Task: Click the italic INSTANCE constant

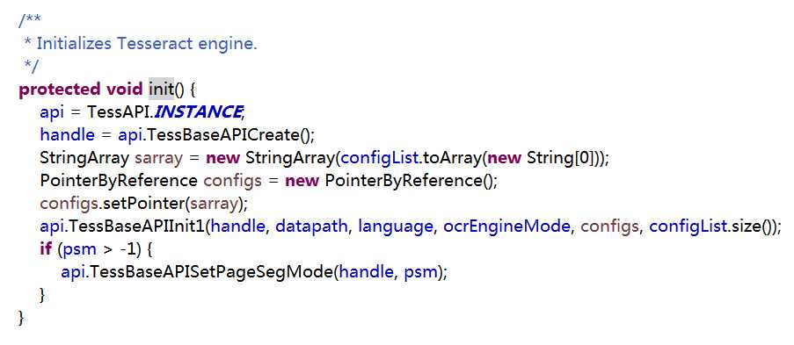Action: pos(198,111)
